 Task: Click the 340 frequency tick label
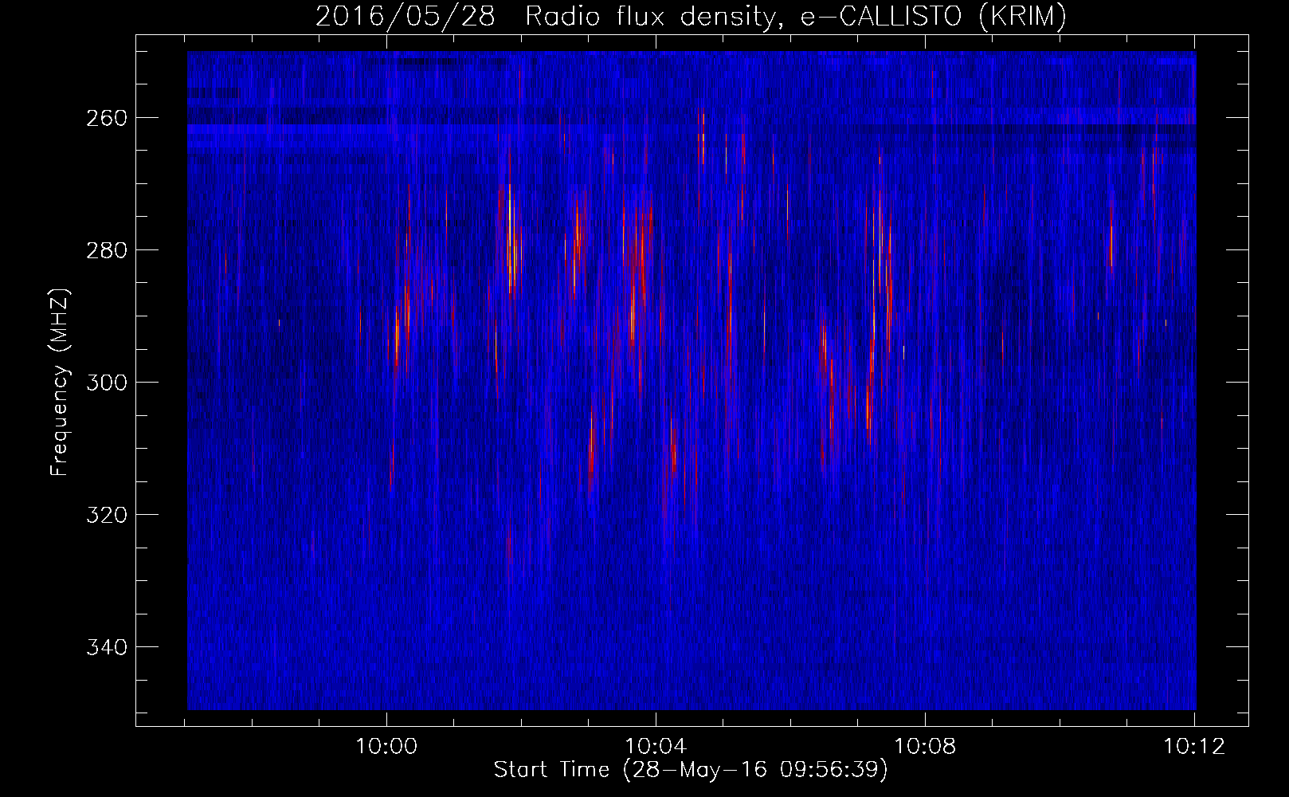coord(105,647)
